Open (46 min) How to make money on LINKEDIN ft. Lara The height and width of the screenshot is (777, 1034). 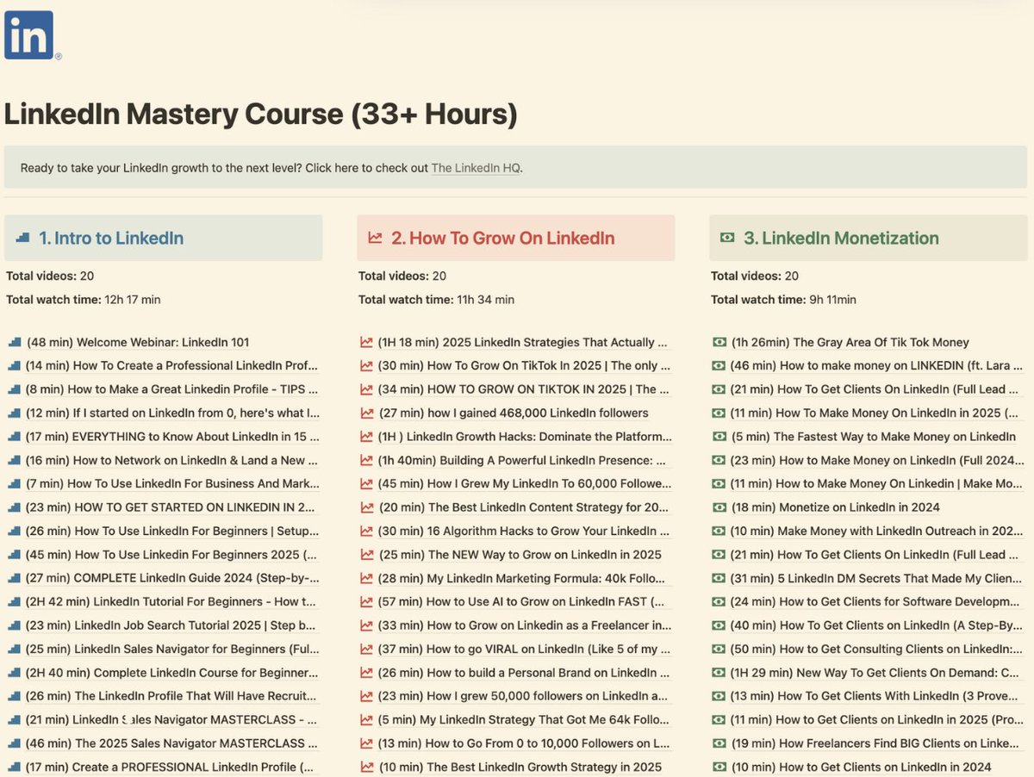[x=877, y=365]
